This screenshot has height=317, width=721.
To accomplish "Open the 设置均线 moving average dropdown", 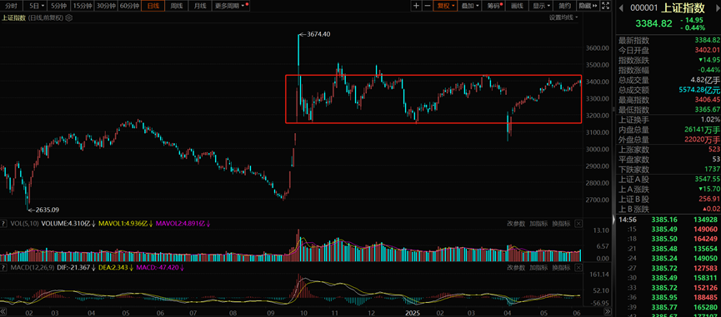I will click(x=563, y=17).
